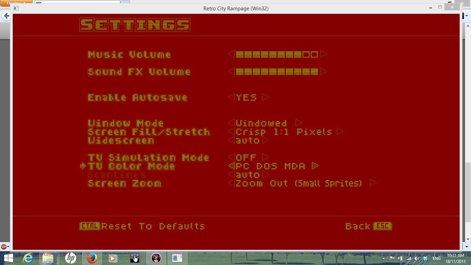This screenshot has width=471, height=265.
Task: Click the CTRL key badge
Action: (x=90, y=226)
